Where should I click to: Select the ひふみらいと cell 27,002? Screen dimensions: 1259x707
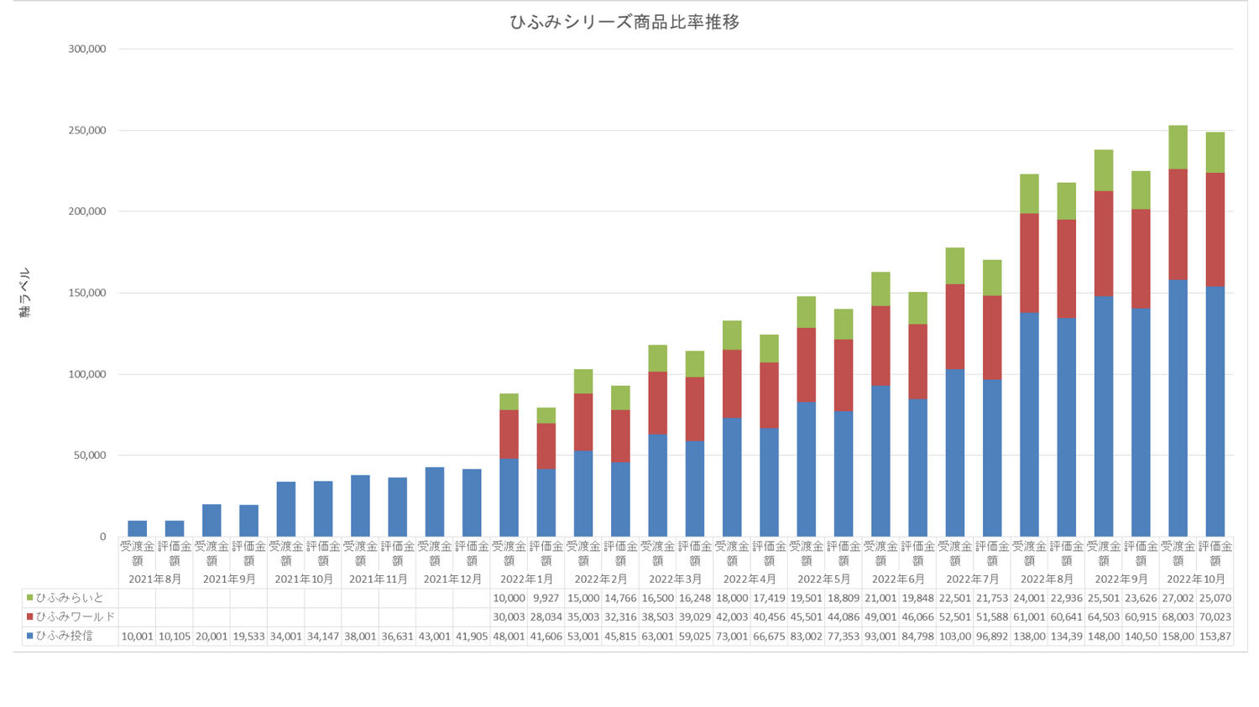[x=1178, y=598]
